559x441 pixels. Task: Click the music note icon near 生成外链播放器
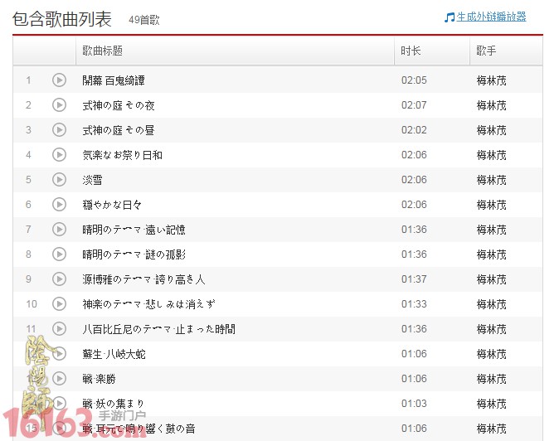pyautogui.click(x=449, y=17)
